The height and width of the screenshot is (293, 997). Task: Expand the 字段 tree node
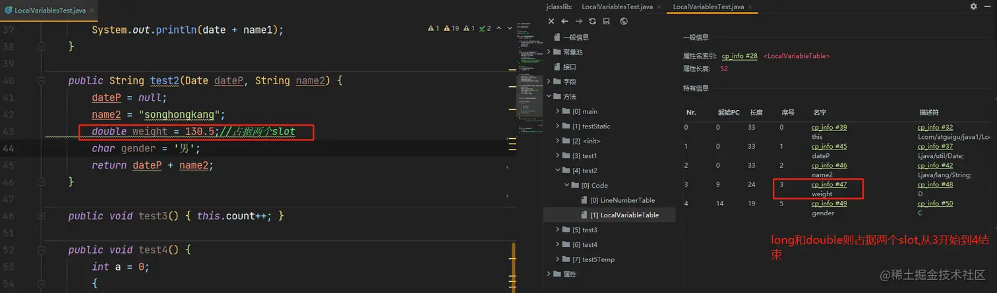549,82
